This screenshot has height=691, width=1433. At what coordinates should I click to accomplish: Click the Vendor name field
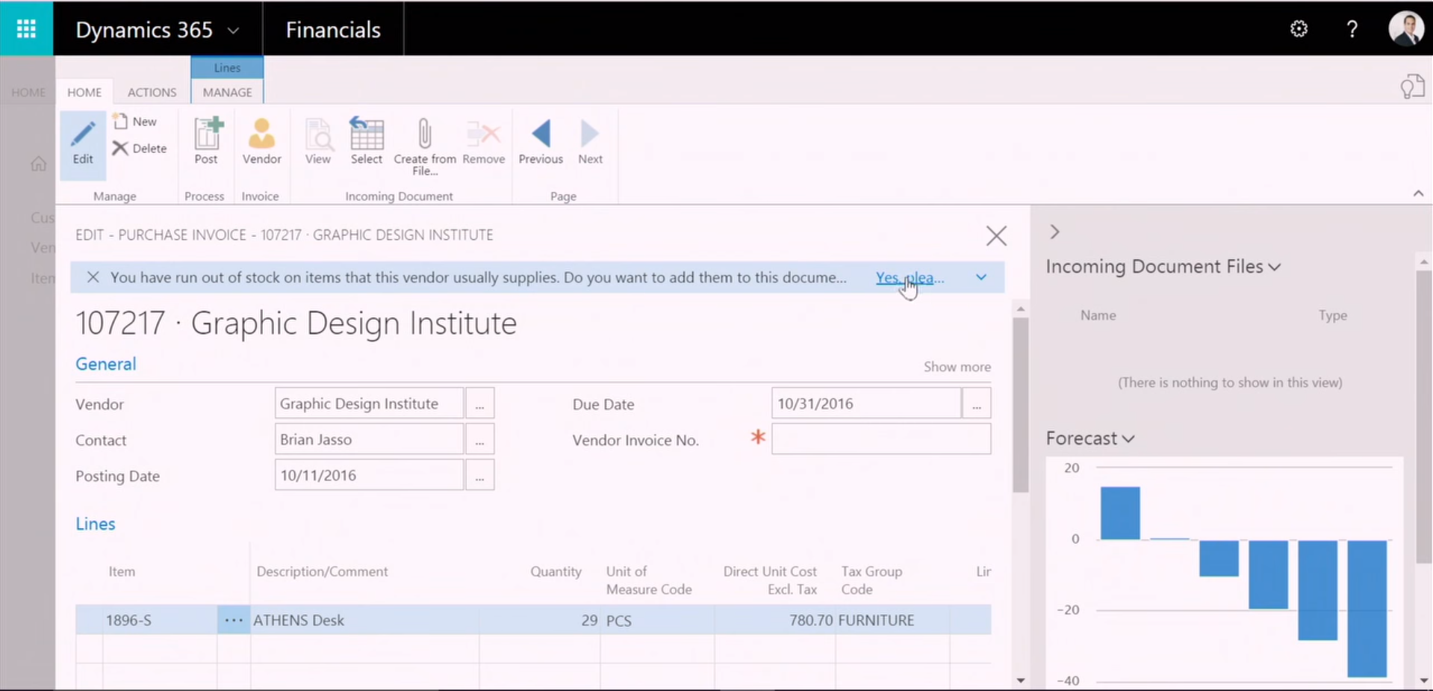[x=369, y=403]
